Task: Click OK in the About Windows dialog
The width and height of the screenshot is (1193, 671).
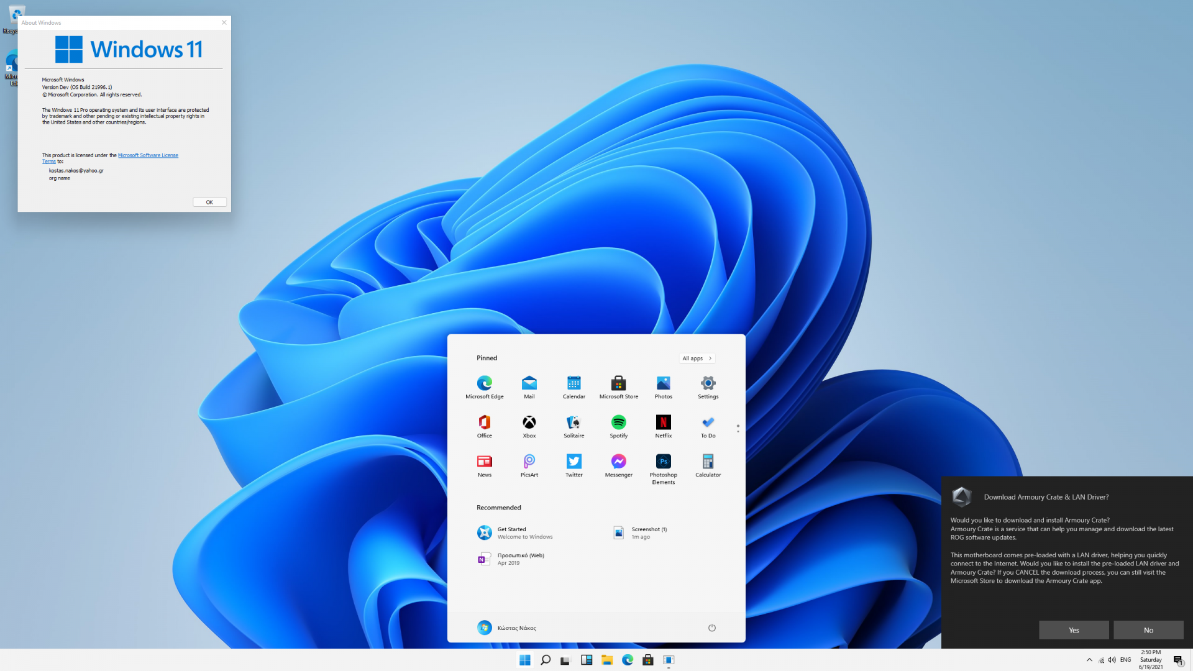Action: [209, 202]
